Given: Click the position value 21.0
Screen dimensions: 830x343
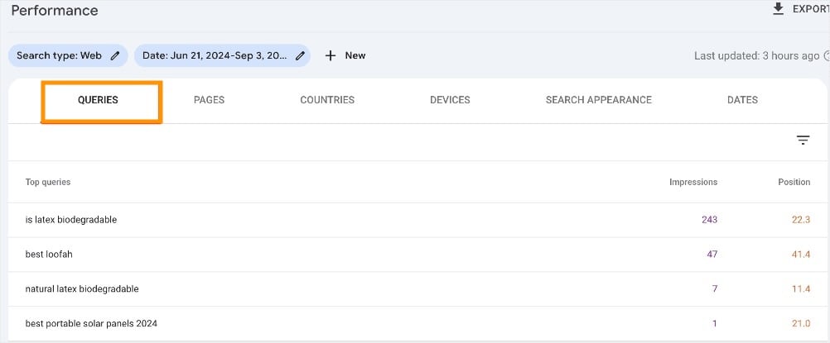Looking at the screenshot, I should point(801,323).
